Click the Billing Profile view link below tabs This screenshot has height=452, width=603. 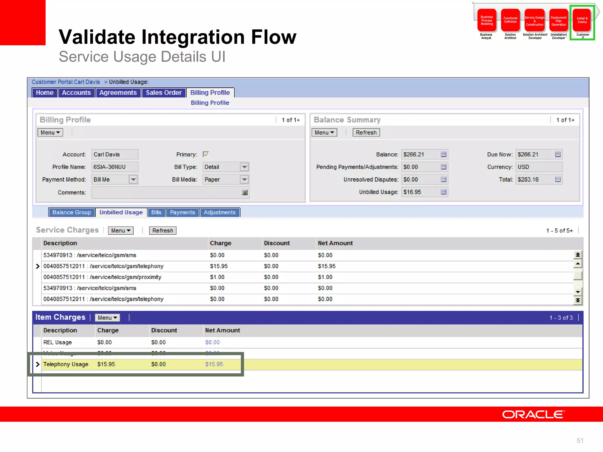pyautogui.click(x=210, y=103)
